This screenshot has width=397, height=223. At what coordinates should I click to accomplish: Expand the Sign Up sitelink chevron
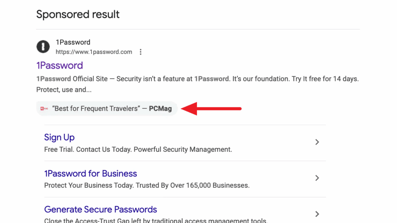(317, 142)
